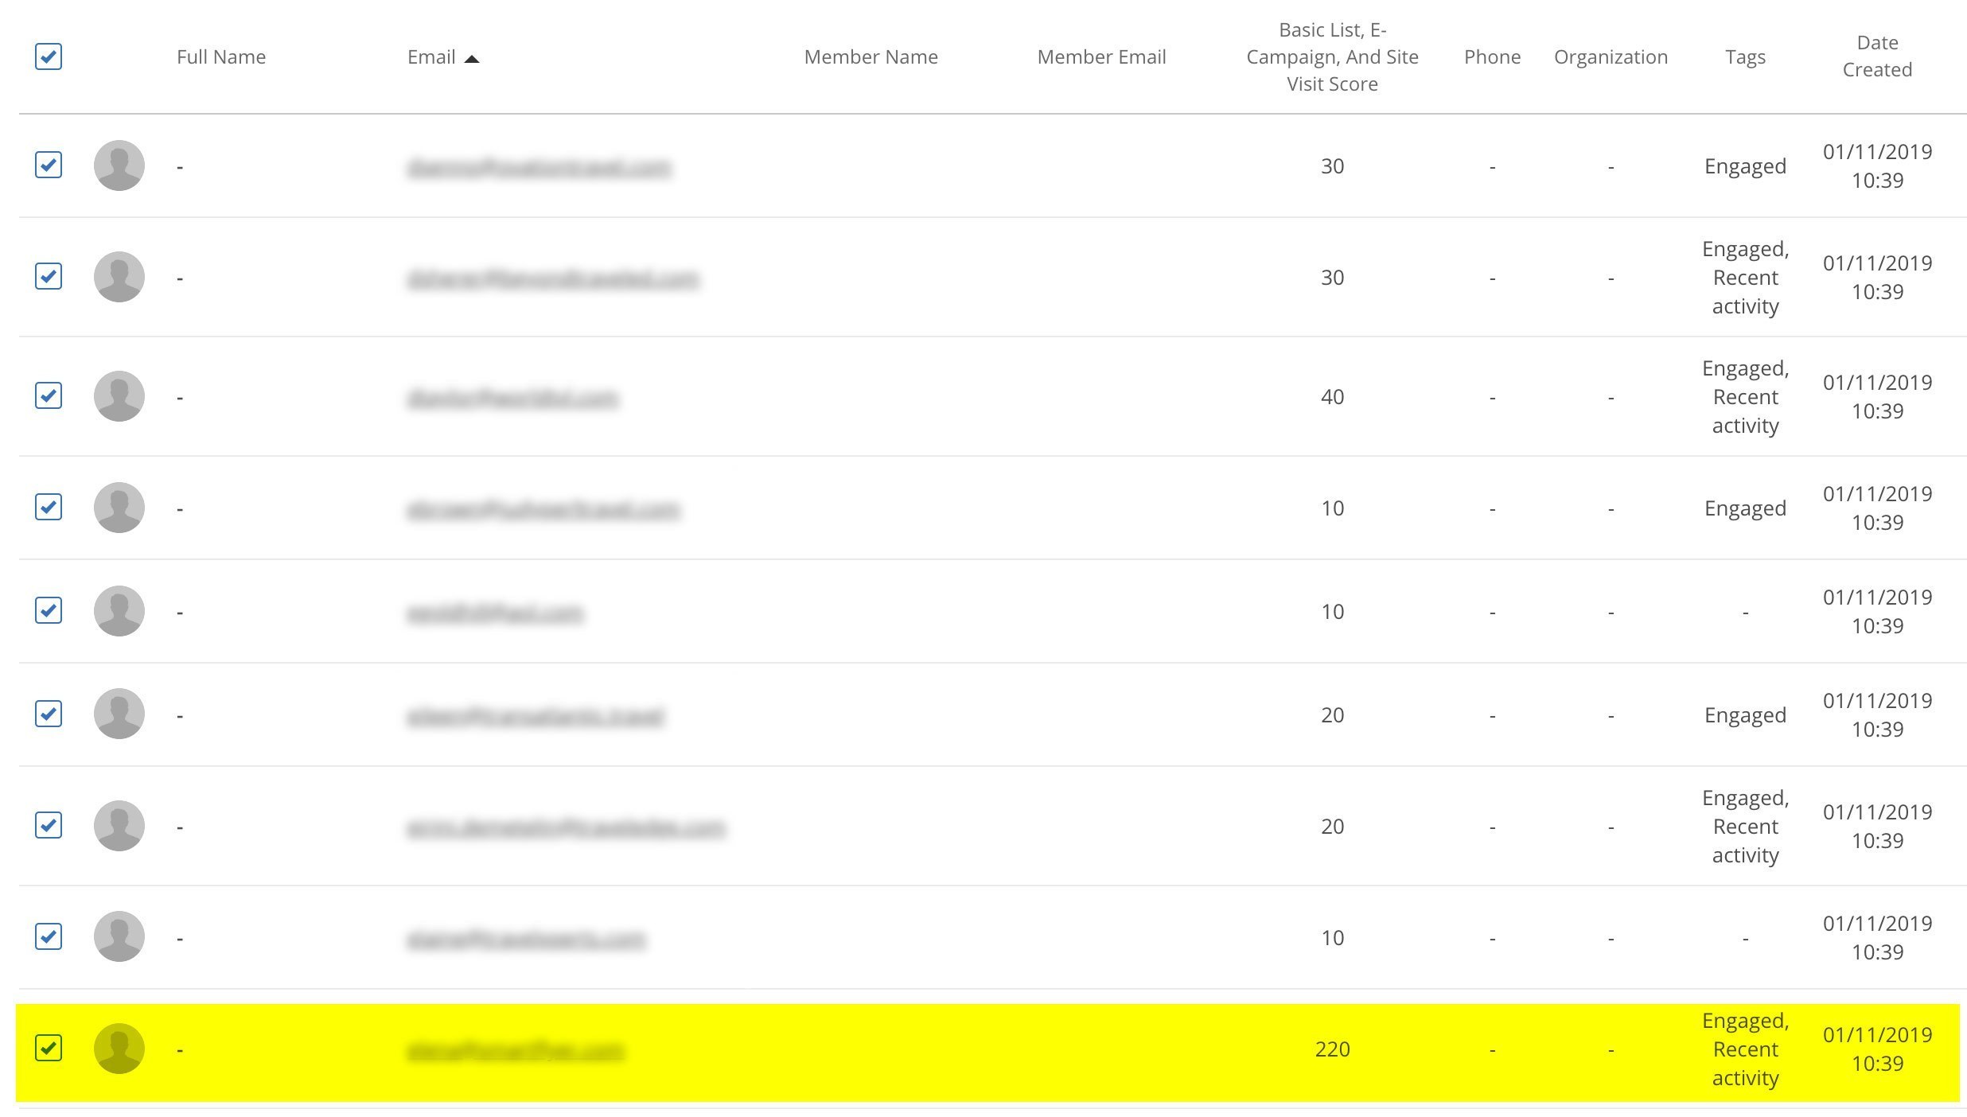Open the blurred email link in the first row
The height and width of the screenshot is (1117, 1967).
539,167
